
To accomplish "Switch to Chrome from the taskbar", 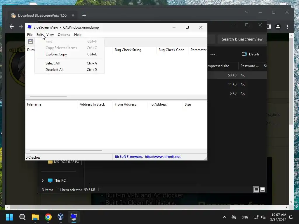I will pos(48,217).
